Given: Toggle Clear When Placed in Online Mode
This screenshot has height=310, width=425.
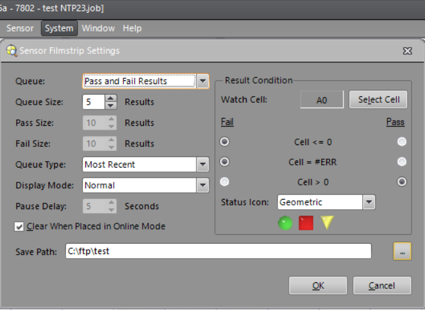Looking at the screenshot, I should pos(20,227).
